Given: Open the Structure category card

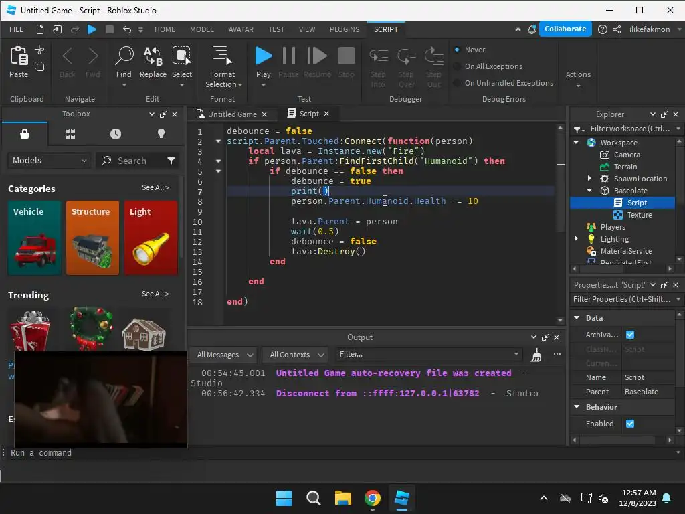Looking at the screenshot, I should pyautogui.click(x=92, y=238).
